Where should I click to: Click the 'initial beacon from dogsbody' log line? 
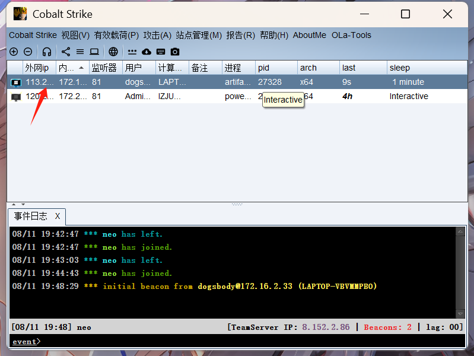pos(195,286)
